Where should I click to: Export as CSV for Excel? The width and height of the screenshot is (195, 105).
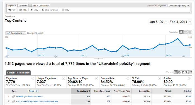[50, 10]
